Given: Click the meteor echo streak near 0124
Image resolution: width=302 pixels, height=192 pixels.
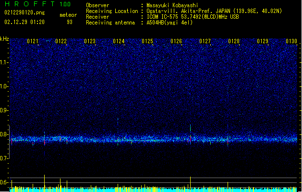Looking at the screenshot, I should 118,132.
